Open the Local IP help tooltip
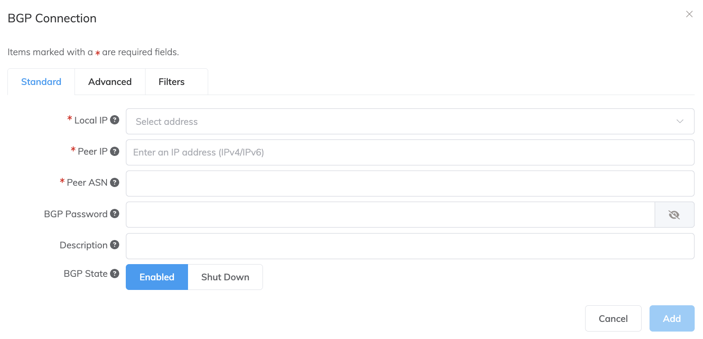 114,120
